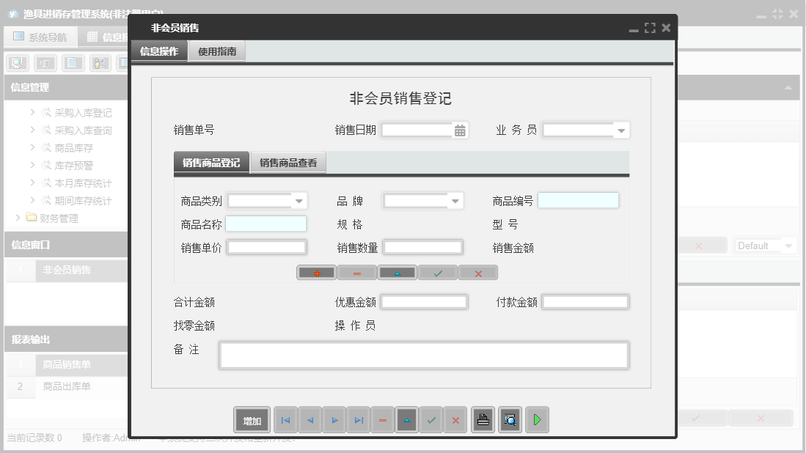806x453 pixels.
Task: Run the sale with the green arrow icon
Action: click(x=536, y=419)
